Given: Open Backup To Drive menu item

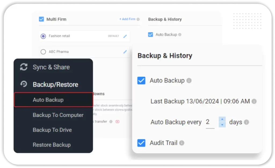Looking at the screenshot, I should coord(52,130).
